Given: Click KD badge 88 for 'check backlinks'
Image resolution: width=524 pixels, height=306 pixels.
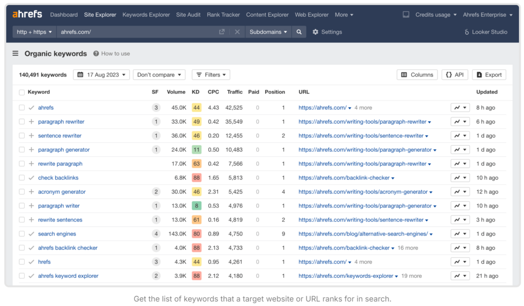Looking at the screenshot, I should [x=196, y=178].
